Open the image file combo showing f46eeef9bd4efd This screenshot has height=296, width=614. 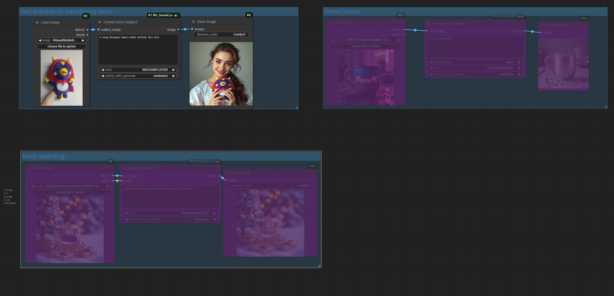tap(61, 40)
